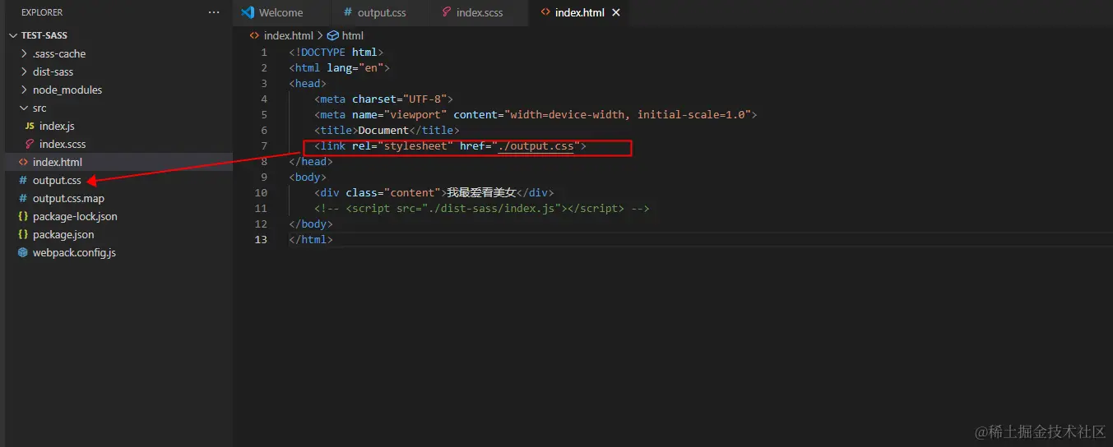Switch to the output.css editor tab
Viewport: 1113px width, 447px height.
click(381, 12)
